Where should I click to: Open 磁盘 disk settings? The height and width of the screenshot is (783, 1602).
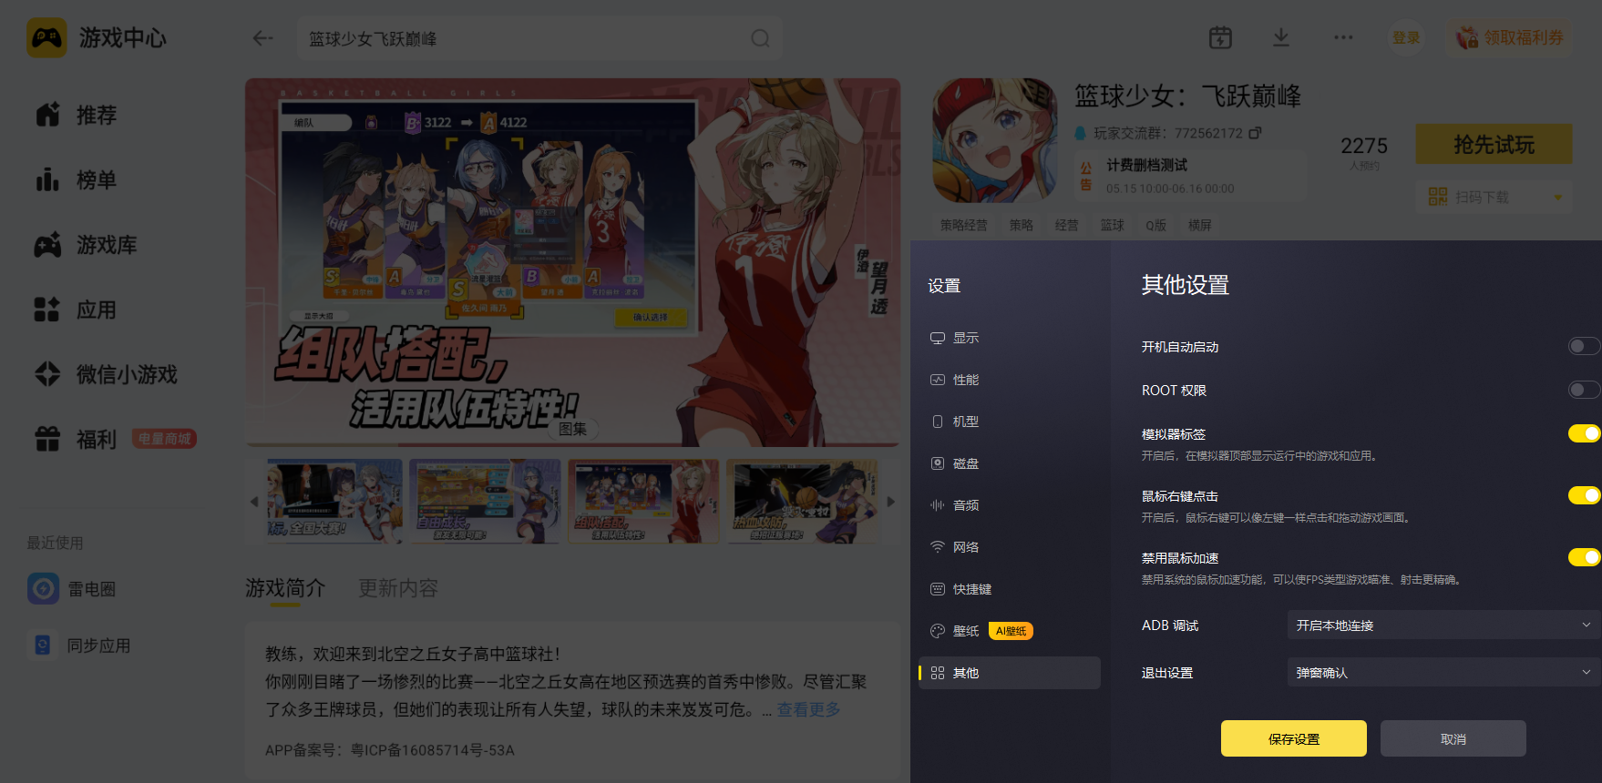tap(1010, 463)
